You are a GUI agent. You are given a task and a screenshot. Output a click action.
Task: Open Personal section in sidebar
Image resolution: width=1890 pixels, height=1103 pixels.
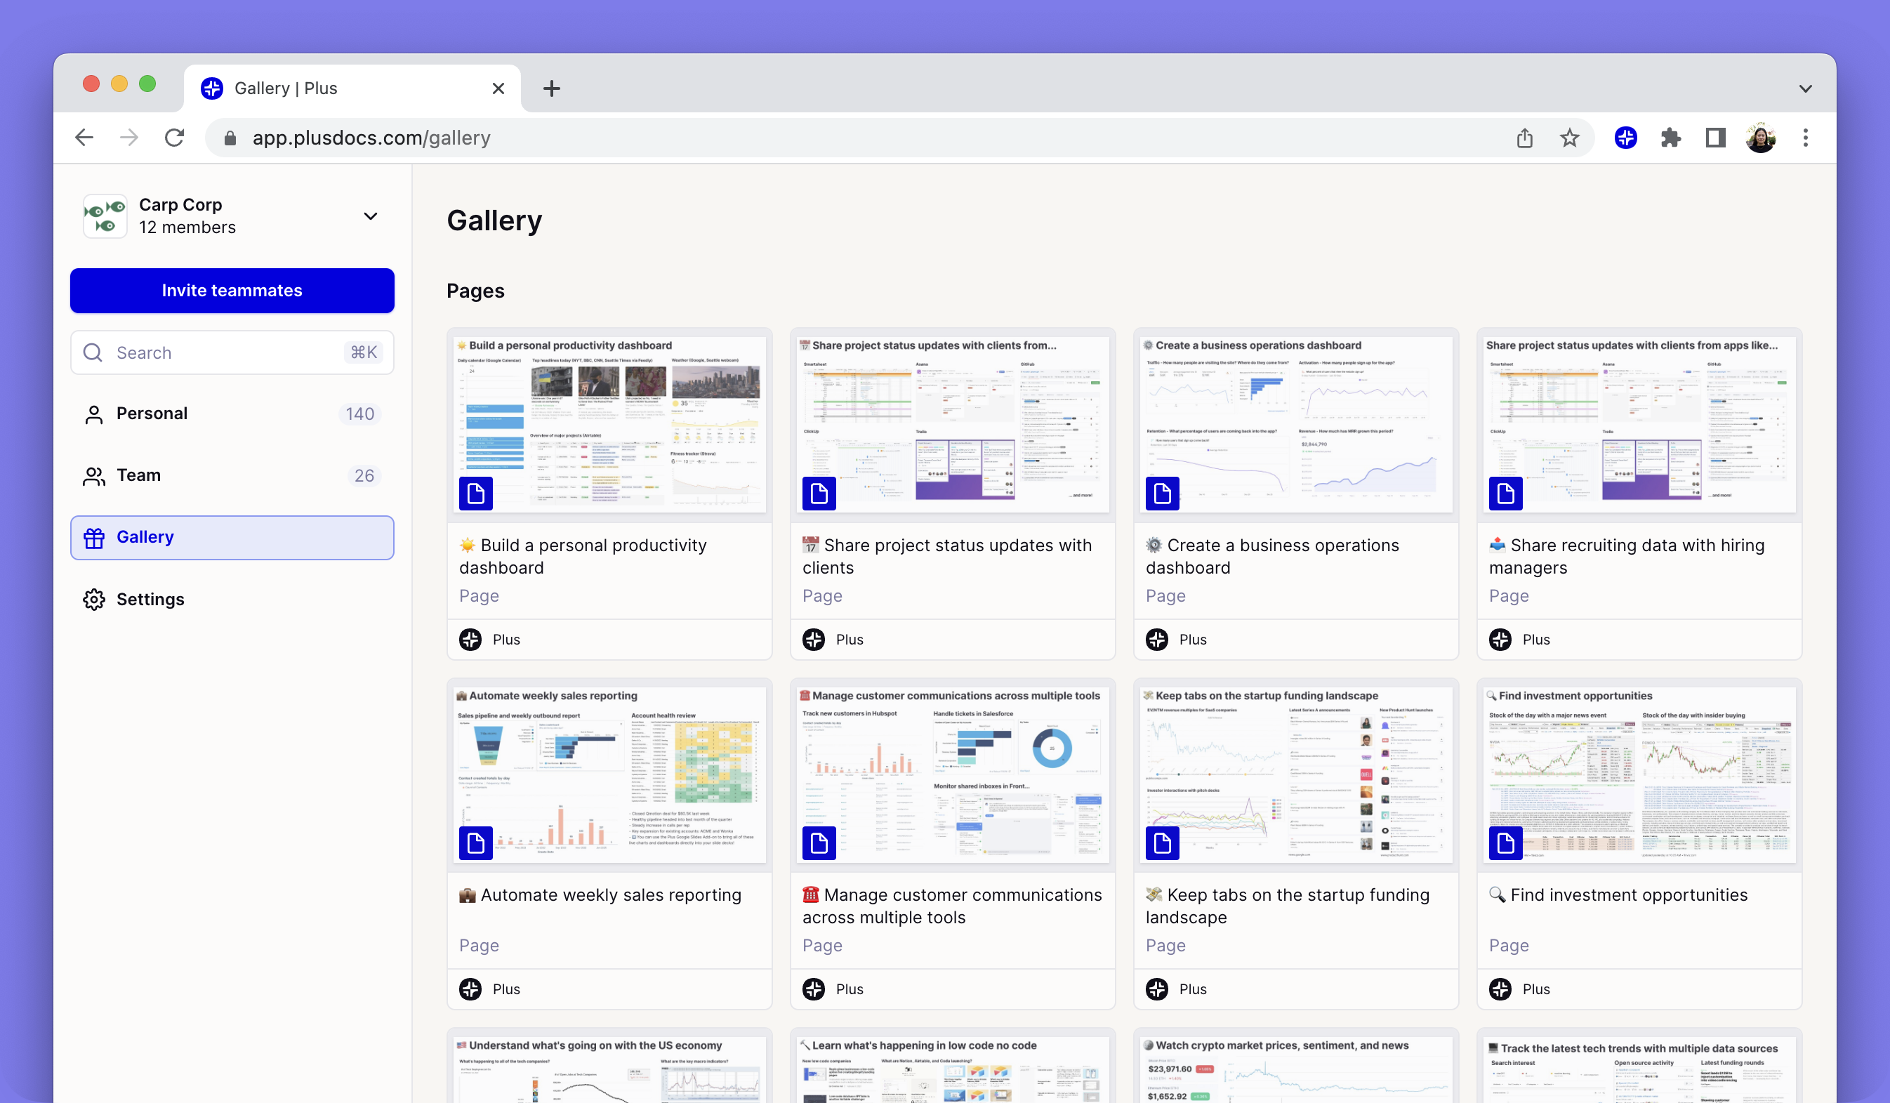[232, 414]
